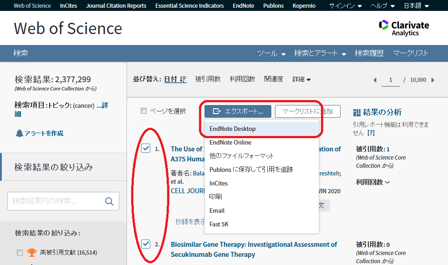Expand 利用回数 for result 1
Screen dimensions: 448x265
tap(373, 182)
